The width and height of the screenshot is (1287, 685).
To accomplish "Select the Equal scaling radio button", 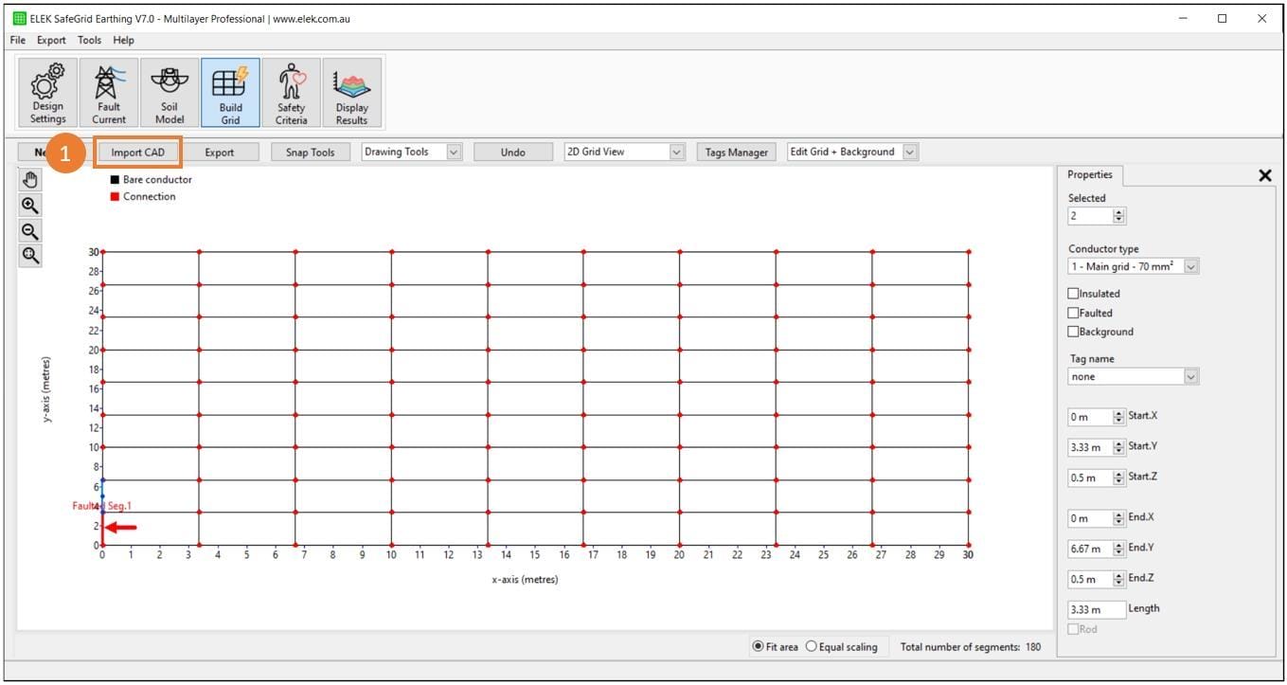I will [x=812, y=646].
